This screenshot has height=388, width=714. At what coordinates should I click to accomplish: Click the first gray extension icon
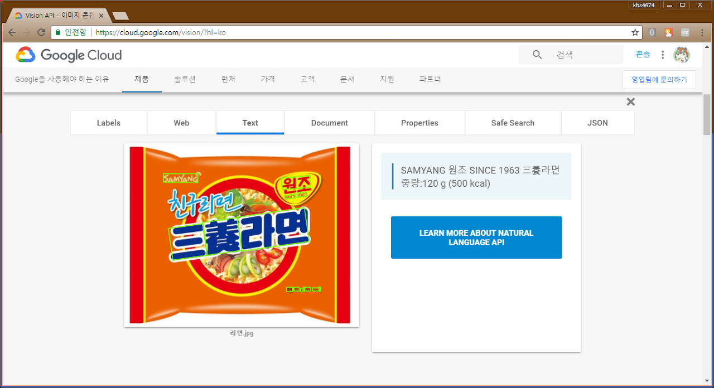pyautogui.click(x=652, y=32)
